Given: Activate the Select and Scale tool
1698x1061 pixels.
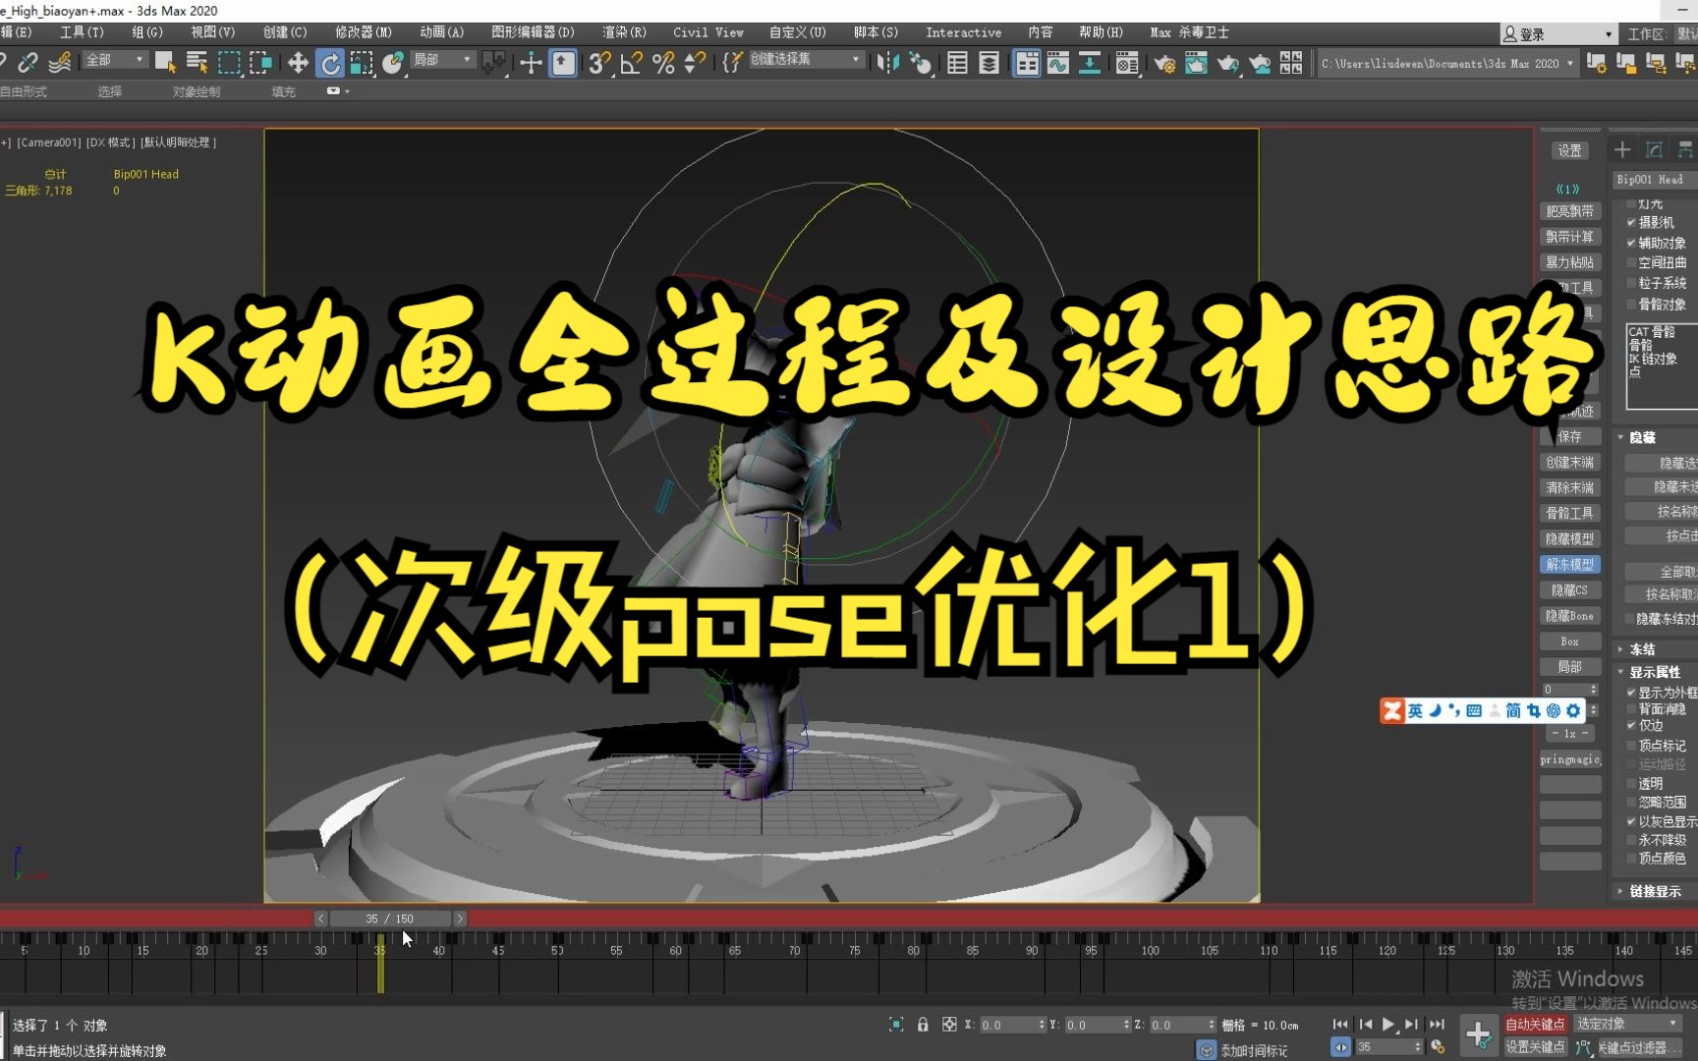Looking at the screenshot, I should (362, 63).
